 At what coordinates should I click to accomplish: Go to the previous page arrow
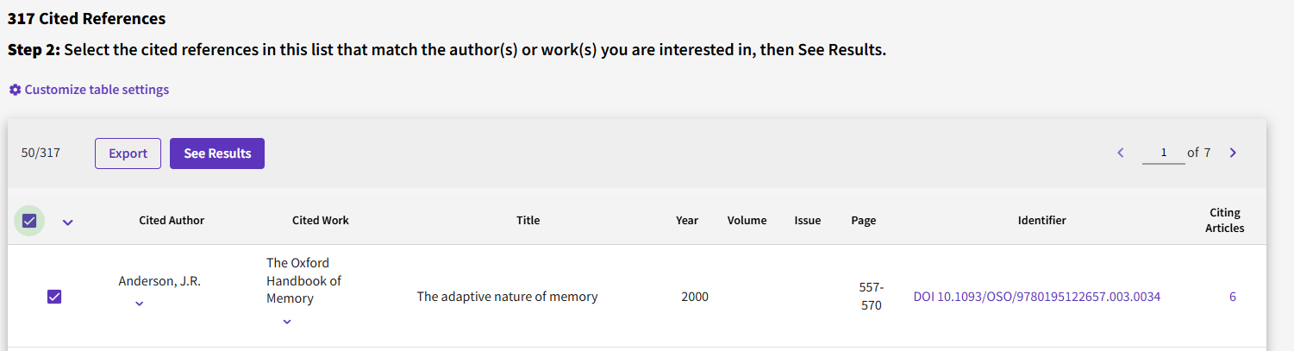(x=1121, y=153)
